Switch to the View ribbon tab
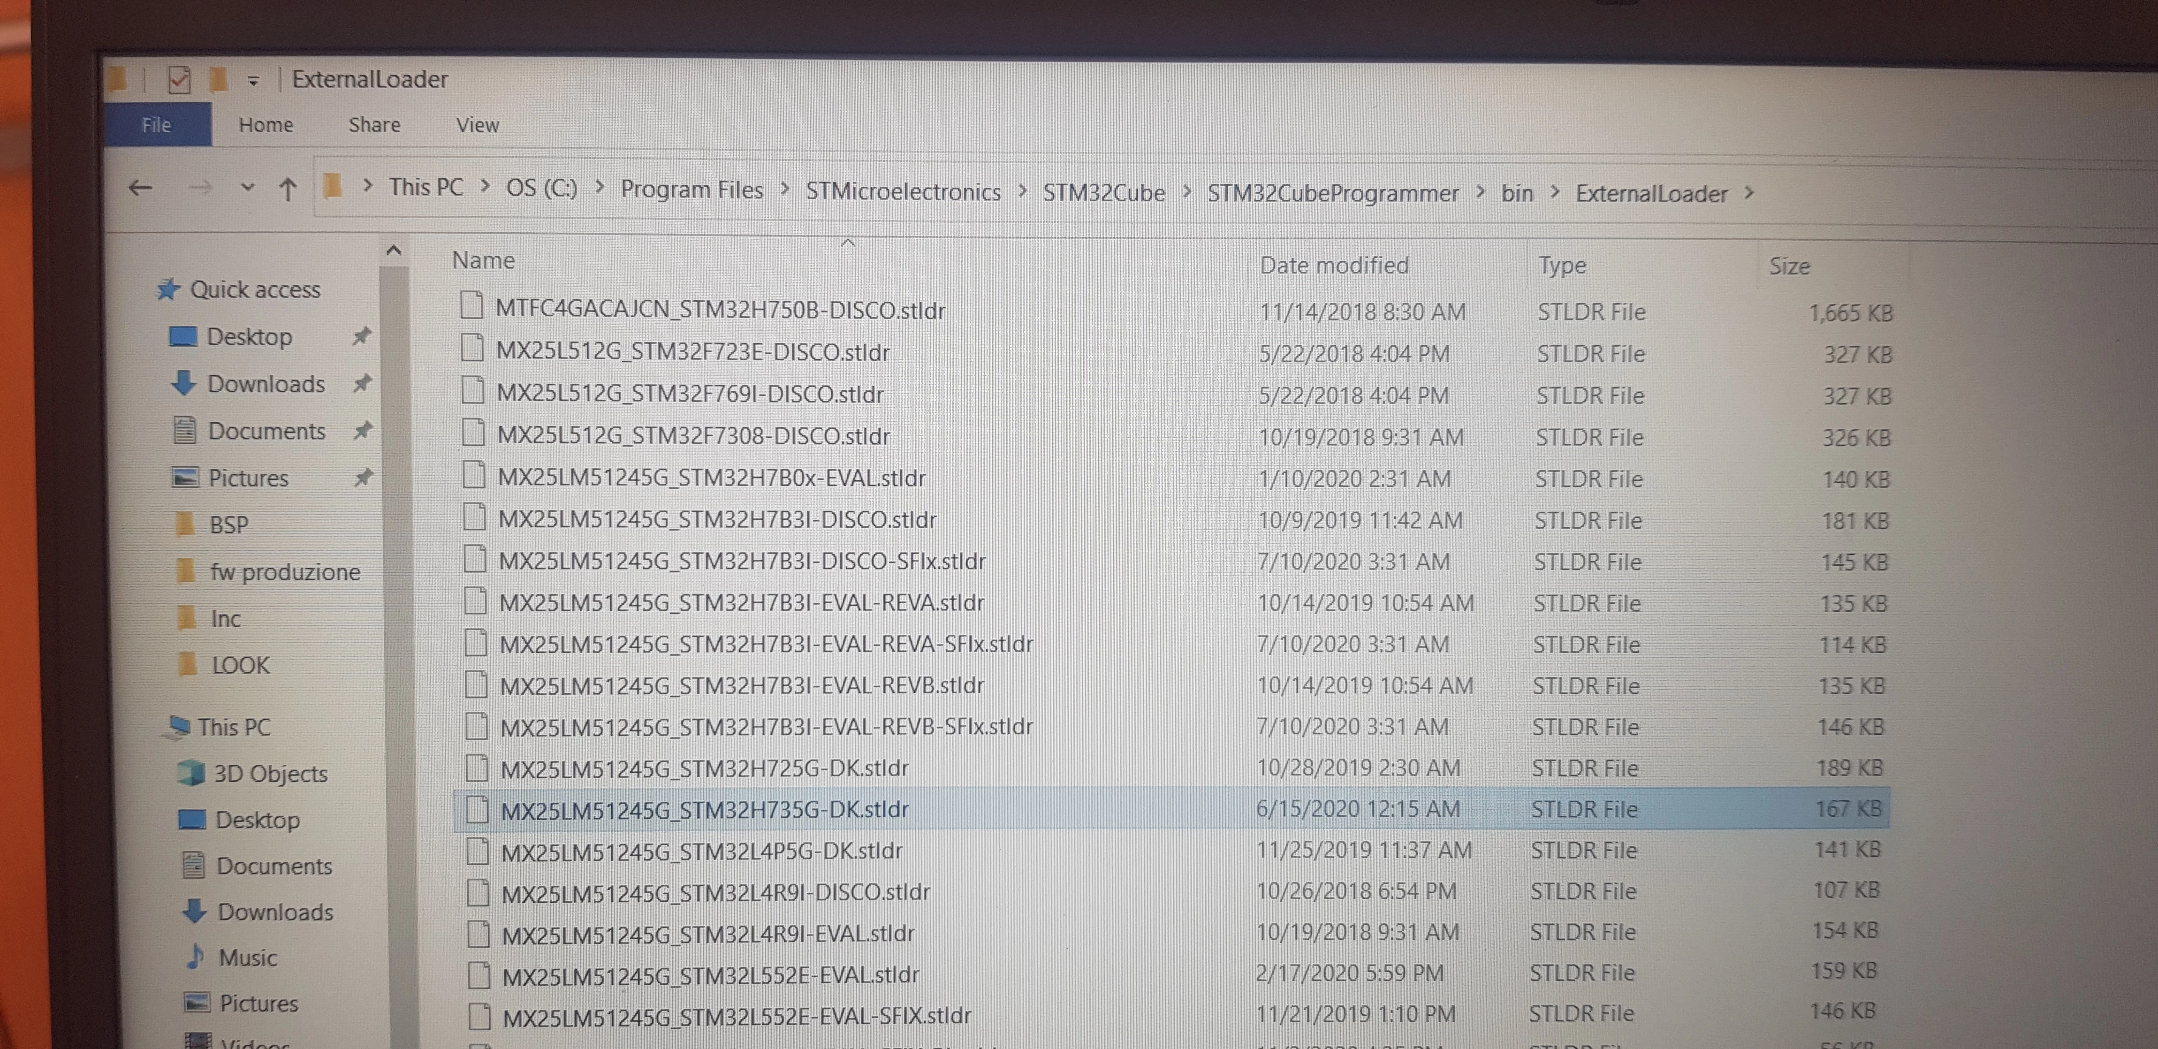The image size is (2158, 1049). (x=477, y=125)
